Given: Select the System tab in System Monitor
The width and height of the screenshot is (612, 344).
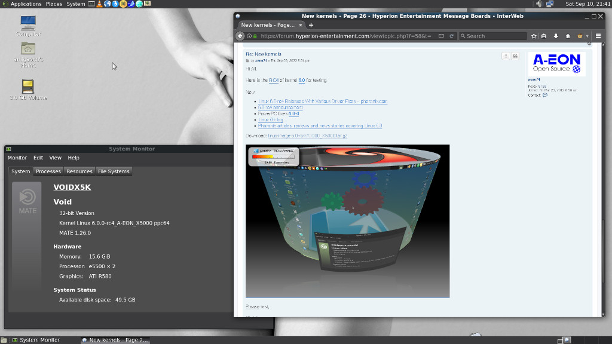Looking at the screenshot, I should (21, 171).
